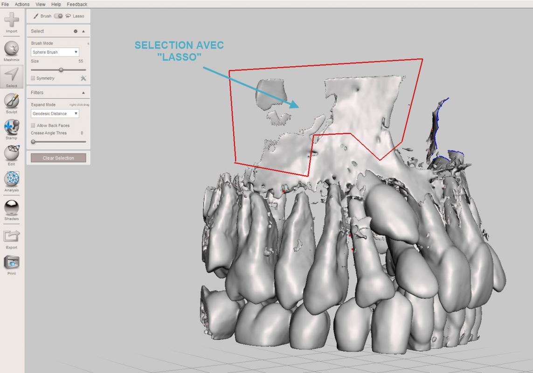Collapse the Filters panel section
Image resolution: width=533 pixels, height=373 pixels.
tap(83, 93)
